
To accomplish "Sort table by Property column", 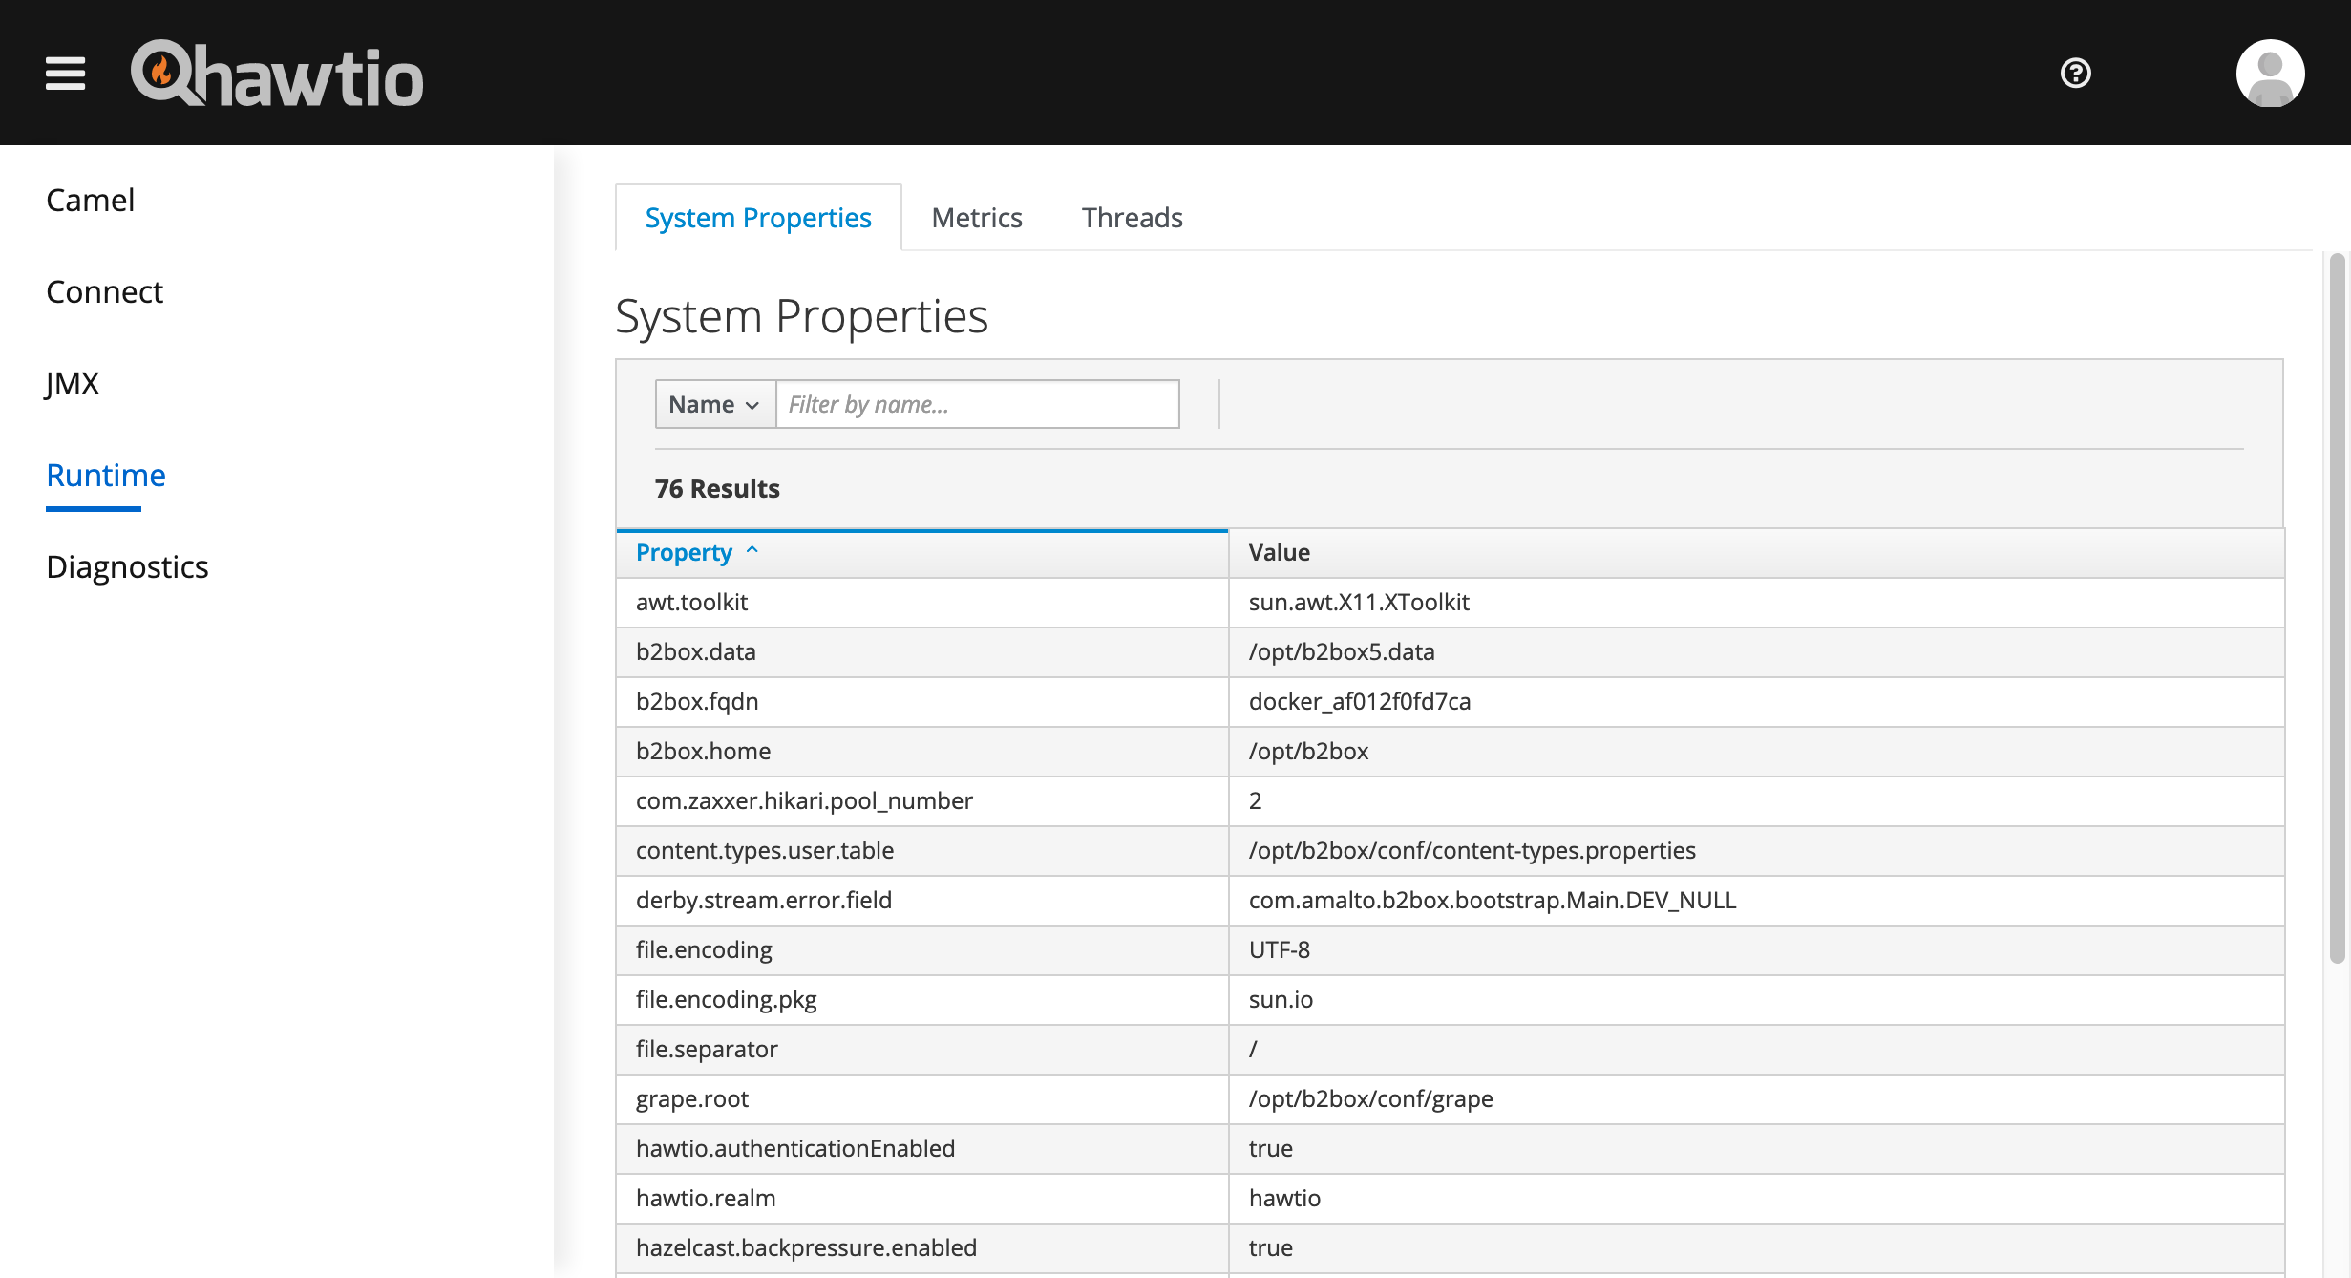I will (x=684, y=552).
